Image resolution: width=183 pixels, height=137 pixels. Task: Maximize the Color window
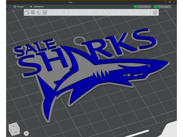point(170,2)
